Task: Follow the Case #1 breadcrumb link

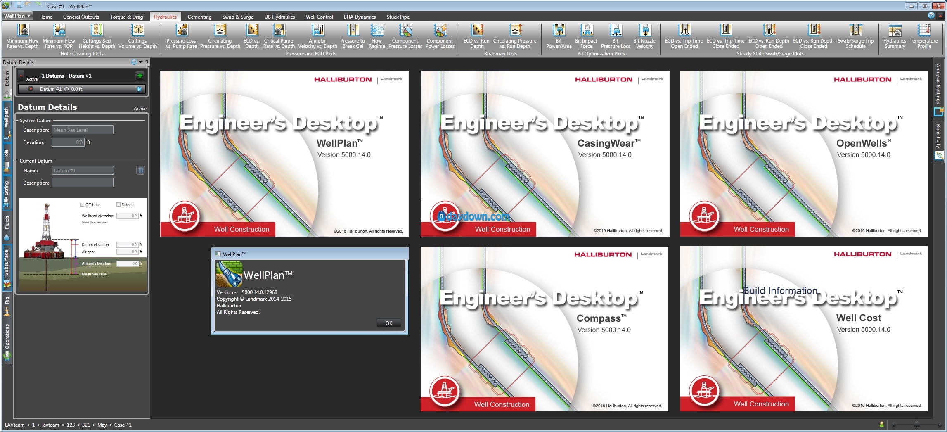Action: [x=123, y=425]
